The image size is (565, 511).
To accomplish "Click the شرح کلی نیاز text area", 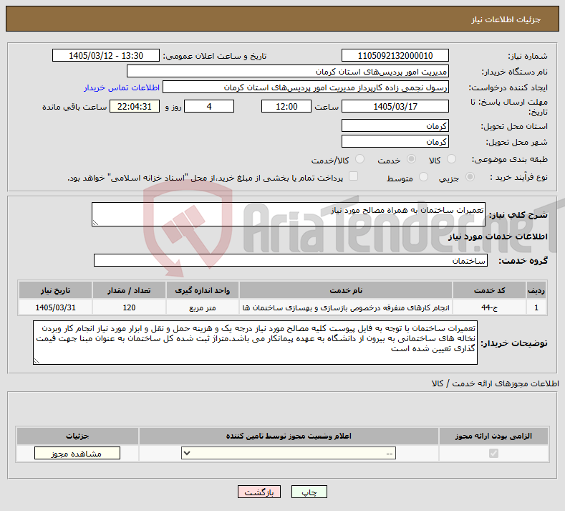I will (x=289, y=214).
